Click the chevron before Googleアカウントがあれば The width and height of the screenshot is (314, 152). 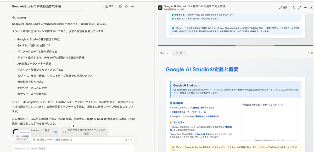[170, 117]
